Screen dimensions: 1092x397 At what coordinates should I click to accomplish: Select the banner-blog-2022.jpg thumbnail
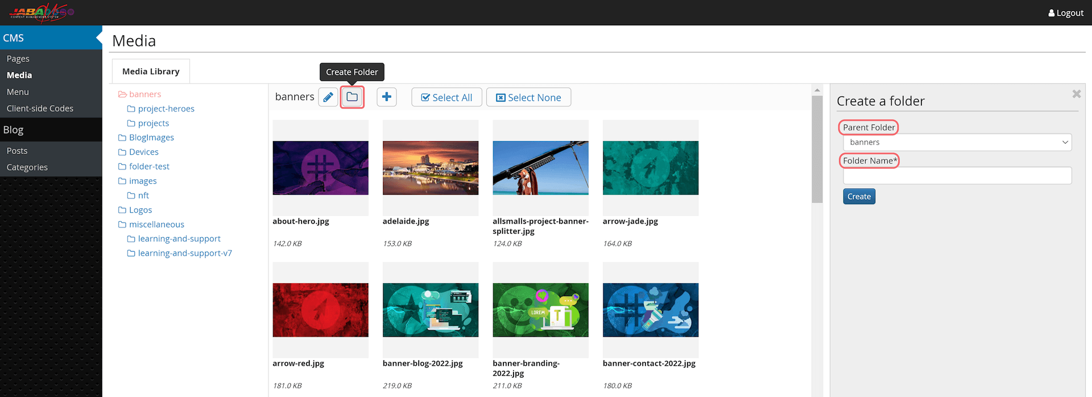(431, 310)
